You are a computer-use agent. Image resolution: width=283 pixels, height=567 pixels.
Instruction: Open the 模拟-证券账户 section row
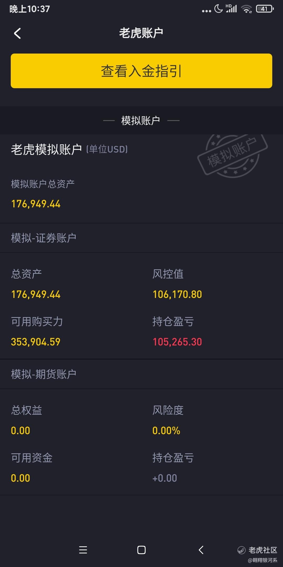tap(141, 238)
